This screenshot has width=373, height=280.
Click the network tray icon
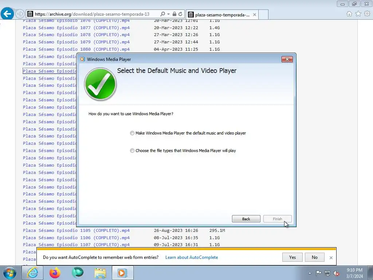327,273
